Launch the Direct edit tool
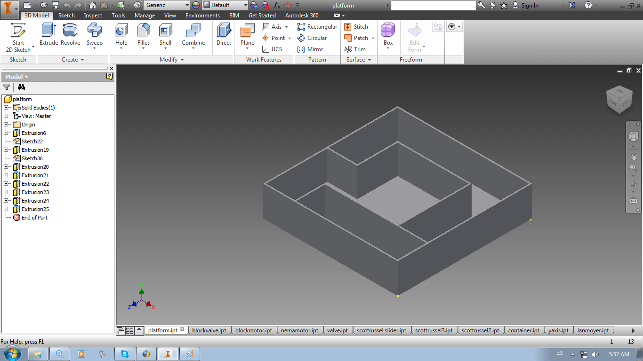This screenshot has height=361, width=643. pyautogui.click(x=224, y=35)
